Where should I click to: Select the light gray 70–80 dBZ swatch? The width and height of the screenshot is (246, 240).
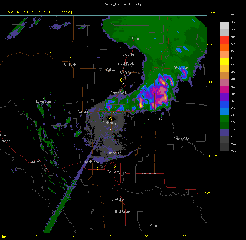(224, 26)
